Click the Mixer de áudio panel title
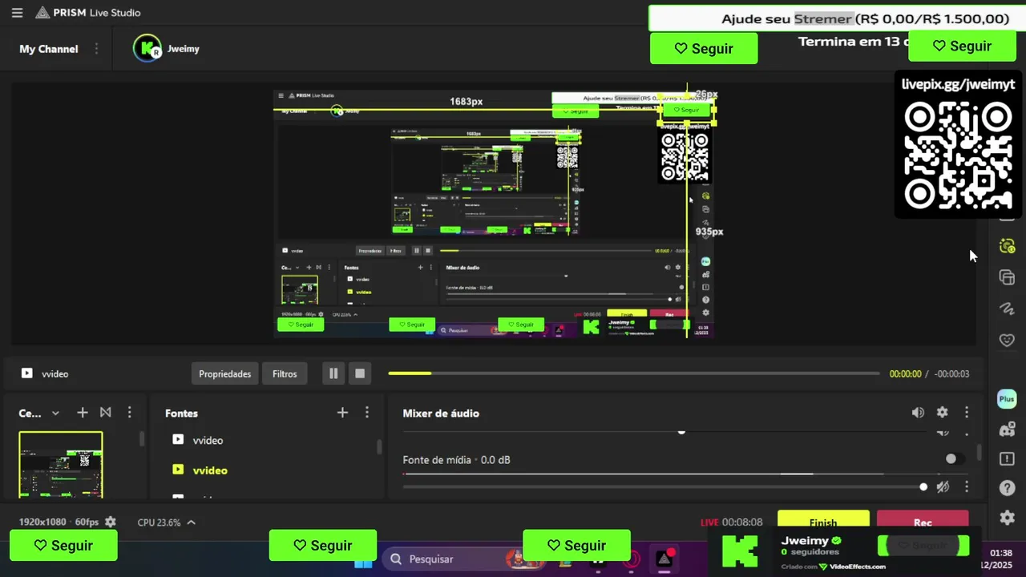This screenshot has height=577, width=1026. [441, 414]
